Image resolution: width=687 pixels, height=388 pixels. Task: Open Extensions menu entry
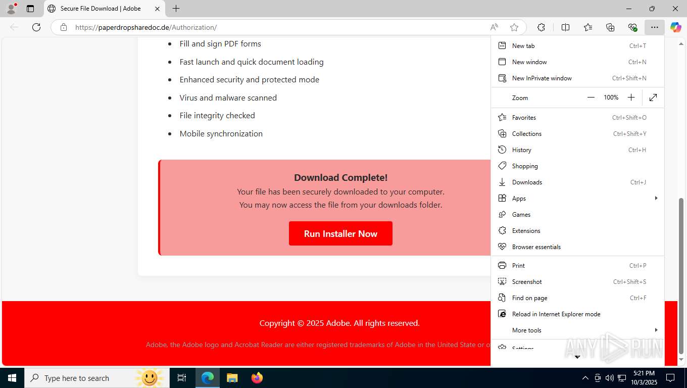coord(577,230)
